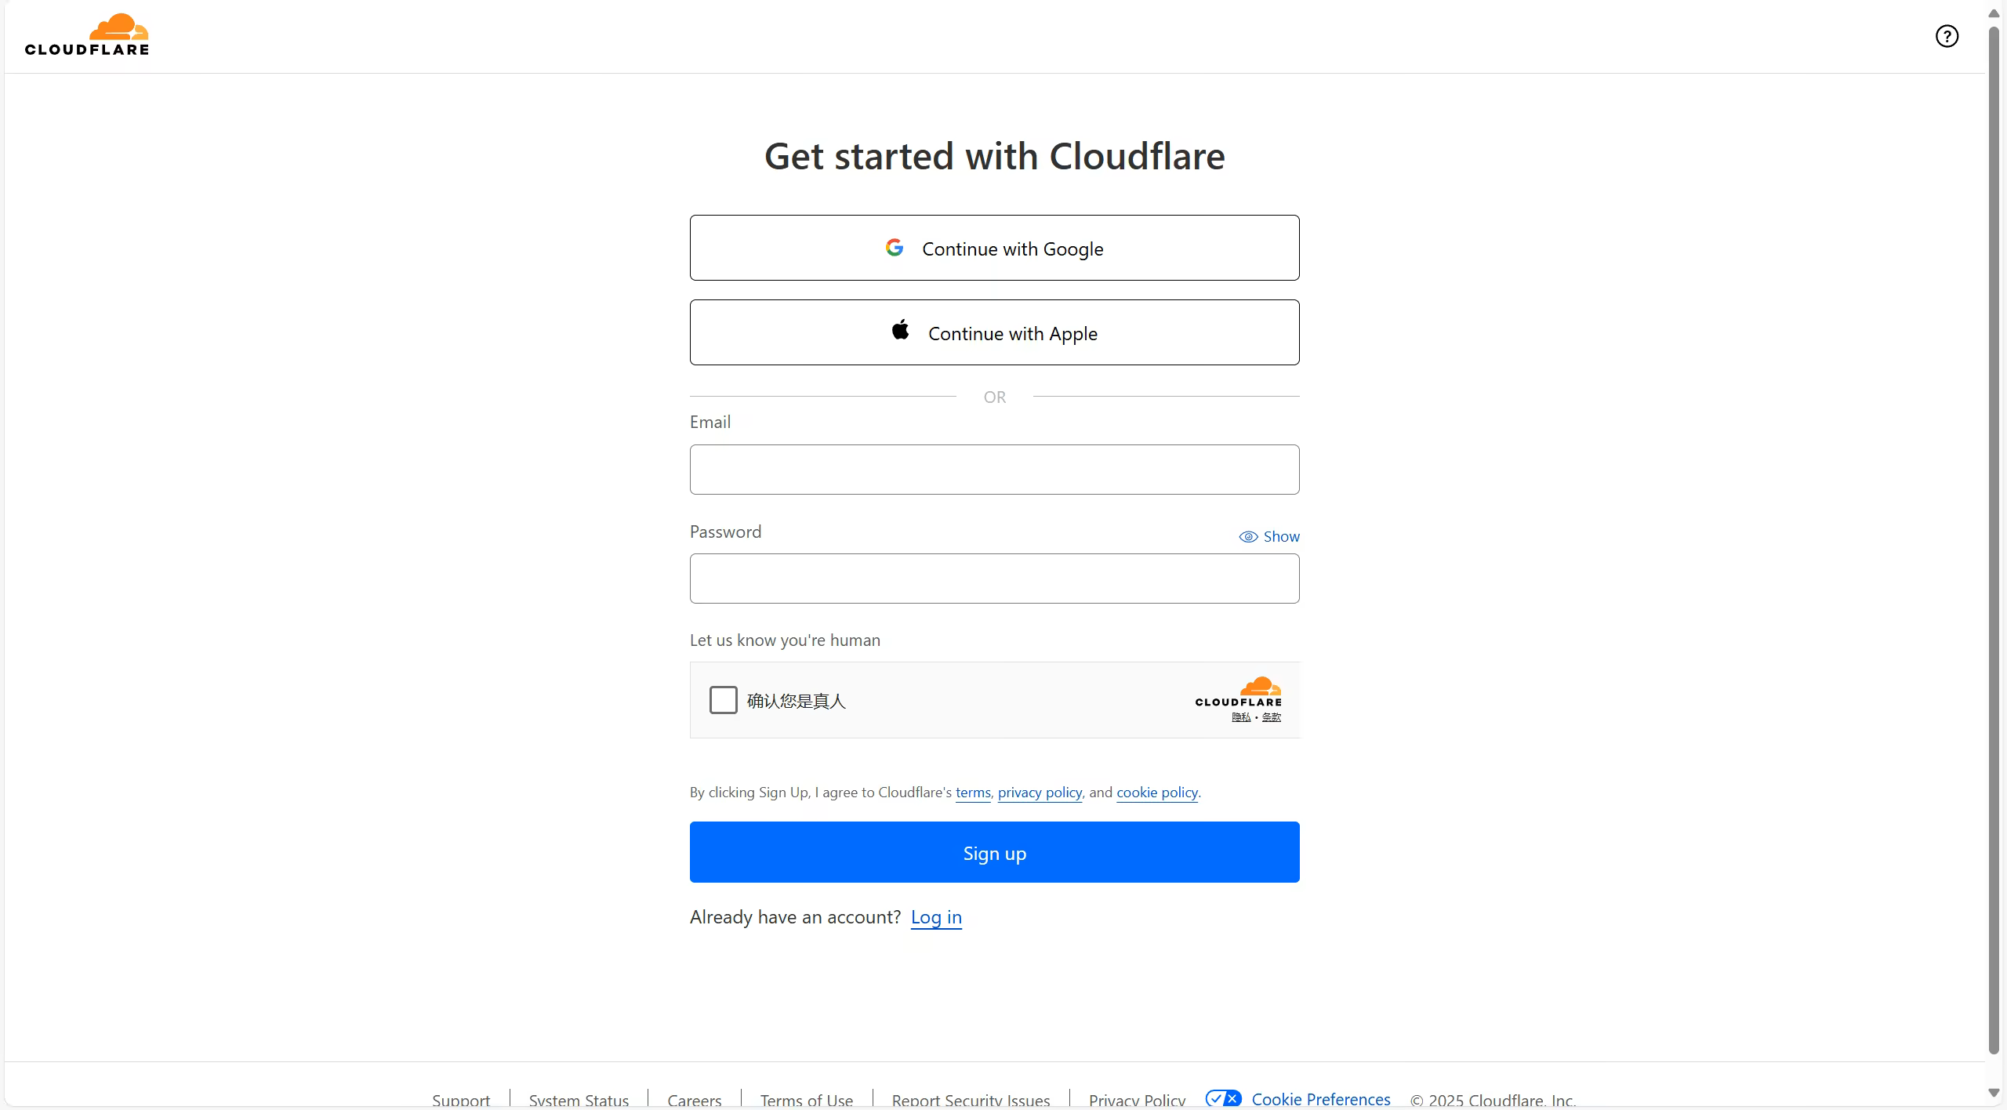Open the privacy policy link in agreement
Image resolution: width=2007 pixels, height=1110 pixels.
[1040, 793]
